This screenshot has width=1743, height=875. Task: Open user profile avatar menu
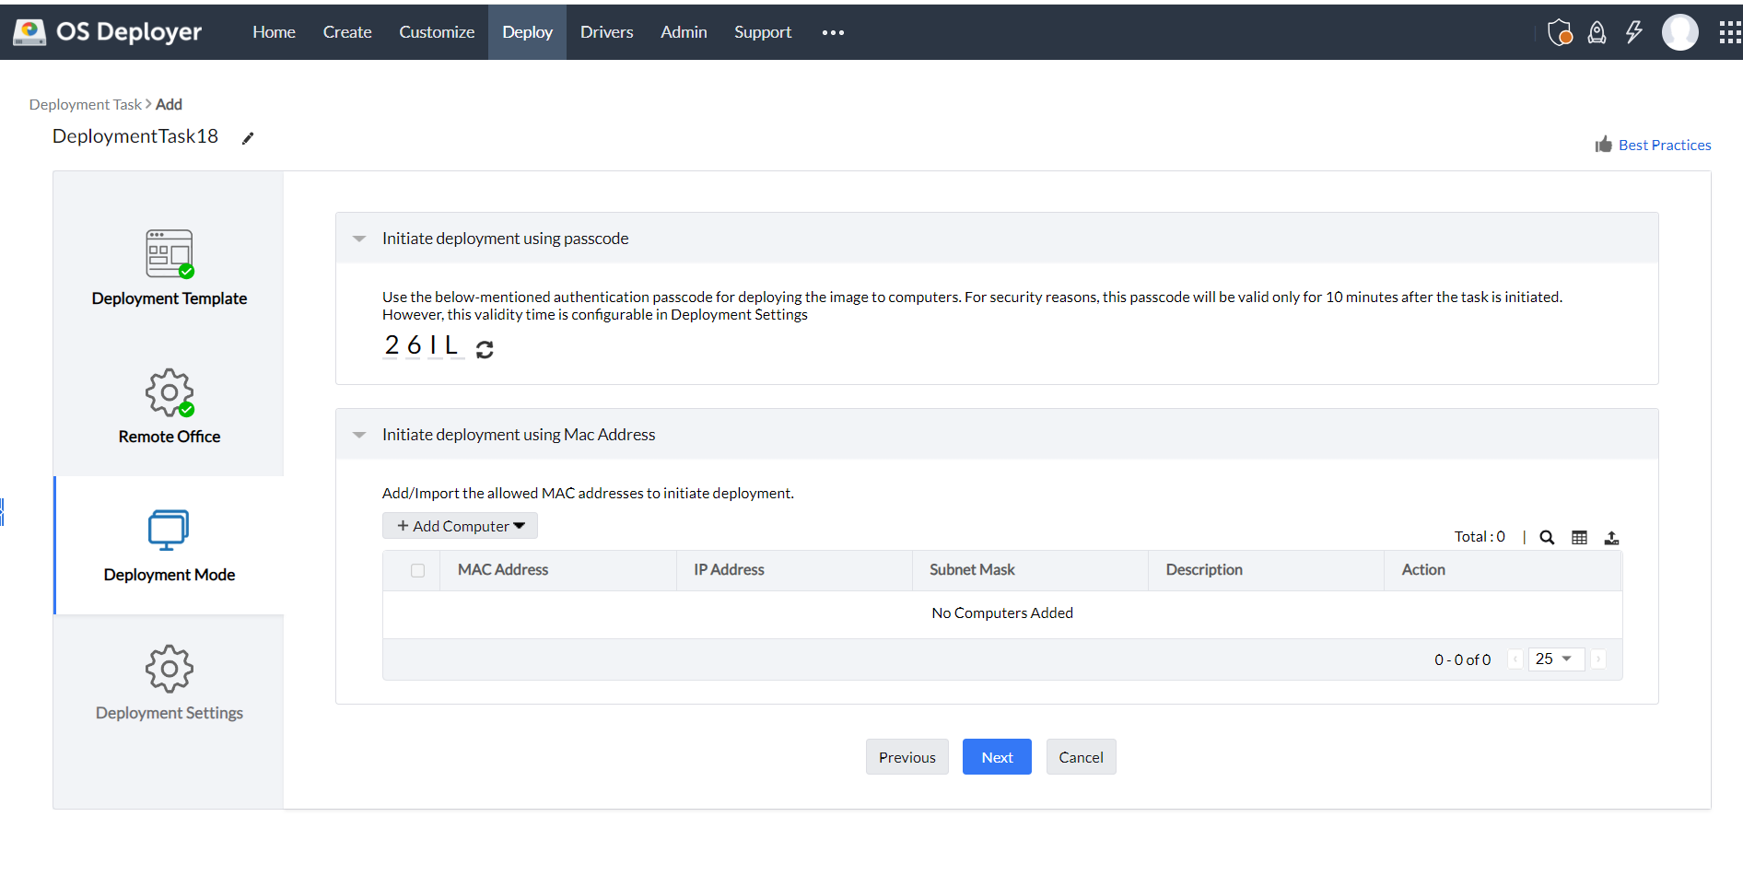click(1680, 31)
